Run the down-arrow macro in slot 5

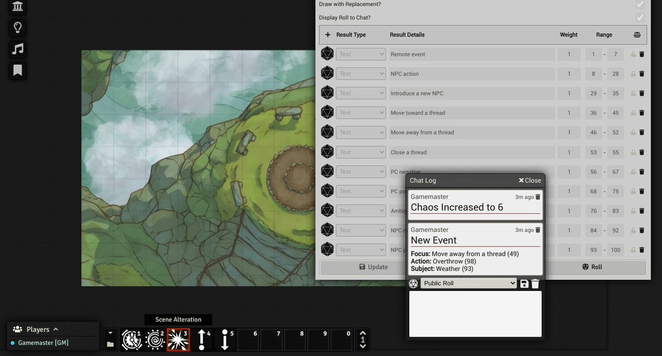tap(225, 339)
